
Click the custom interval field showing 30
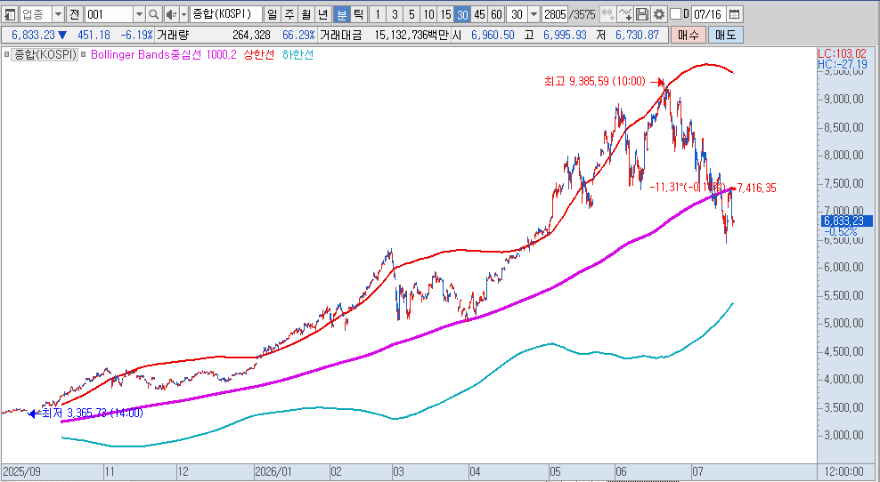pos(517,14)
